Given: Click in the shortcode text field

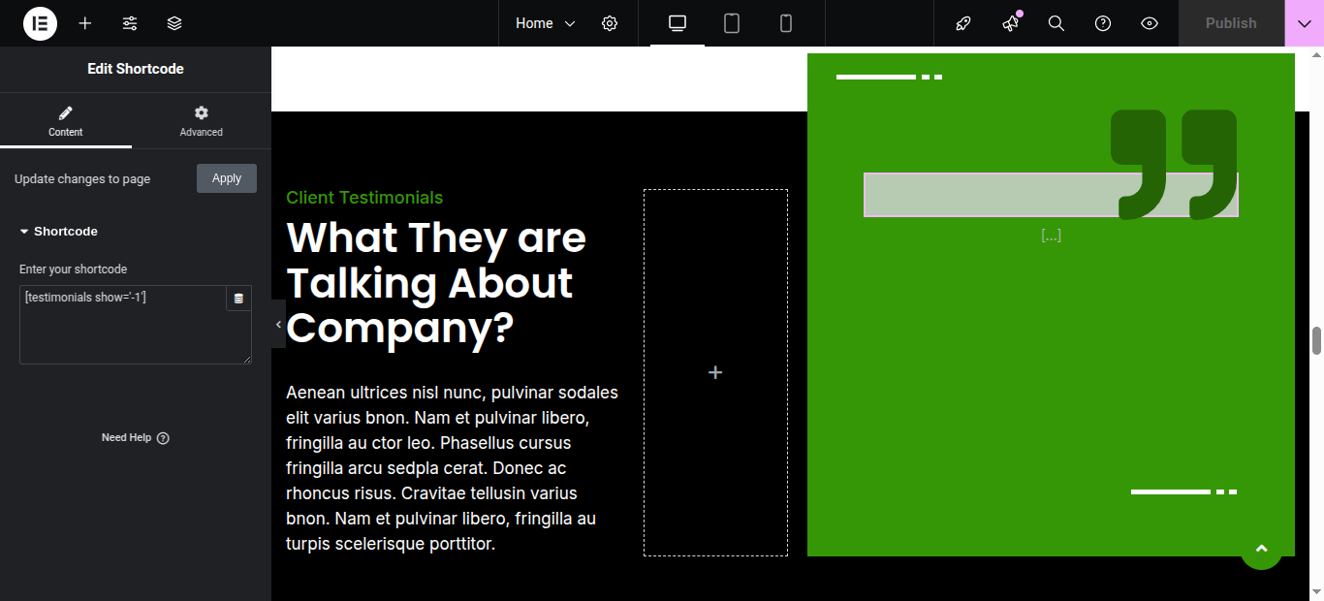Looking at the screenshot, I should (121, 330).
